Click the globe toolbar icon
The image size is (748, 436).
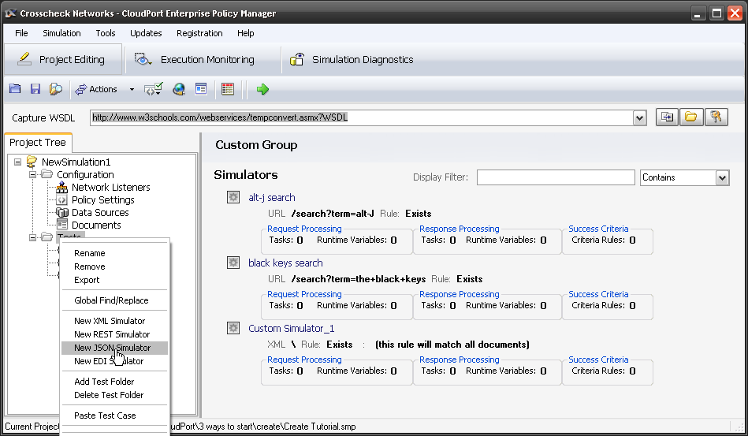[179, 89]
